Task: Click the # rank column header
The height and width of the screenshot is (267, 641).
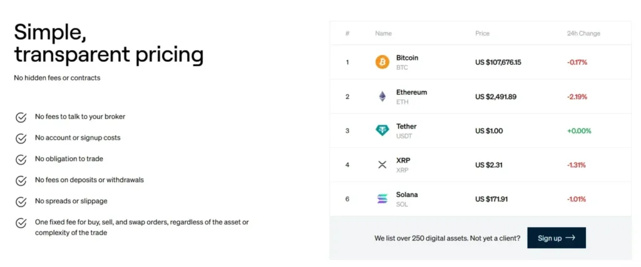Action: [347, 34]
